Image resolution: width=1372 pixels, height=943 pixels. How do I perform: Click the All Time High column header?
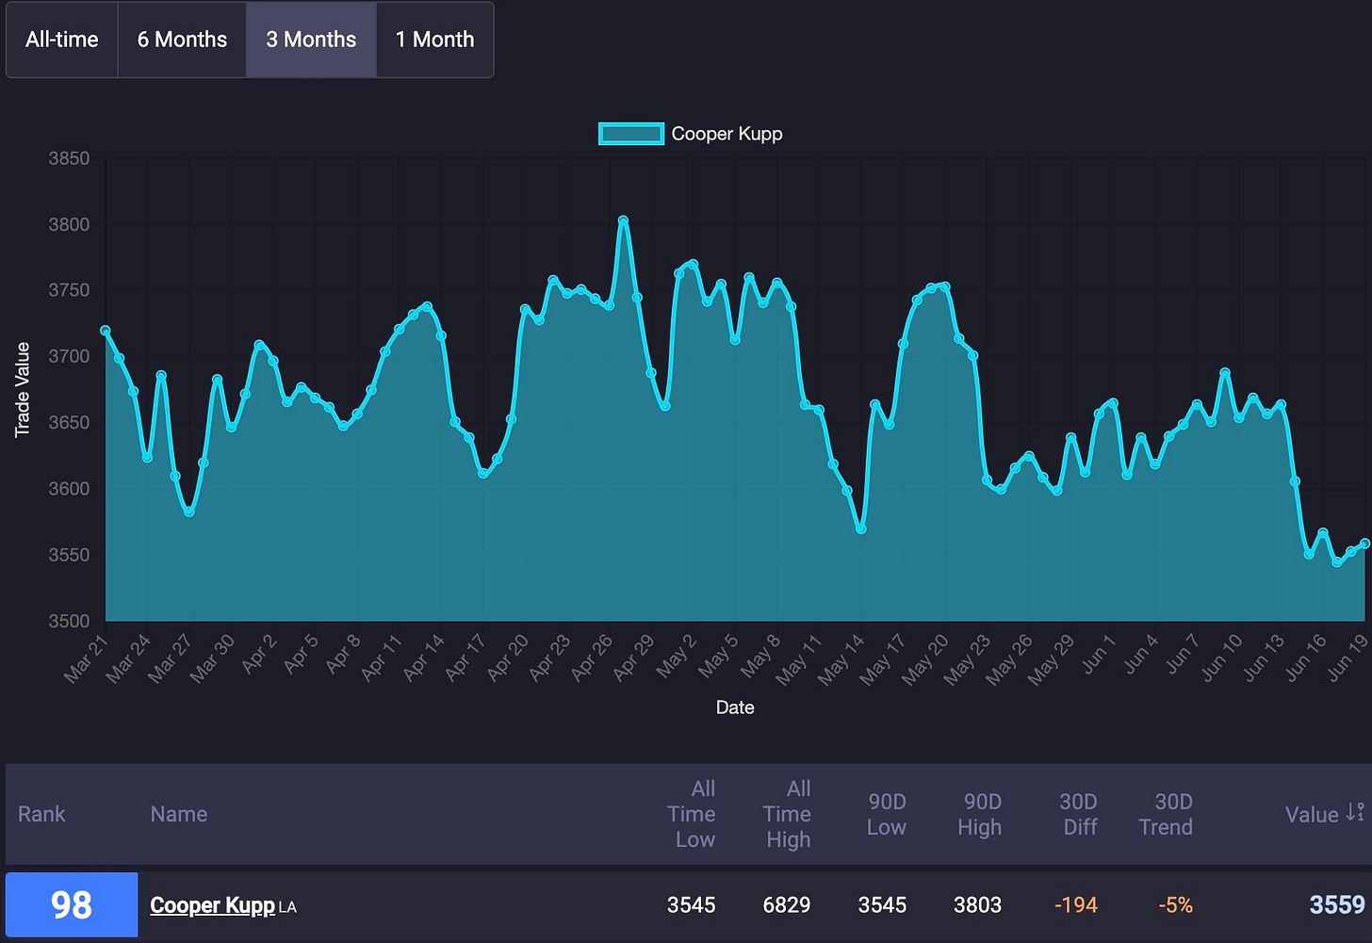(x=788, y=814)
